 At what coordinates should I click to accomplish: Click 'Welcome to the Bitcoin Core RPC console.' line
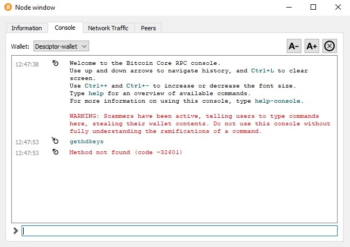click(145, 63)
